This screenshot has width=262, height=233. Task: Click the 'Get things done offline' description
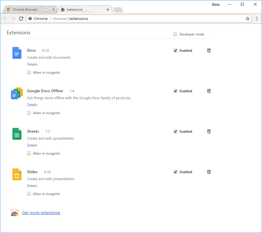pyautogui.click(x=79, y=98)
